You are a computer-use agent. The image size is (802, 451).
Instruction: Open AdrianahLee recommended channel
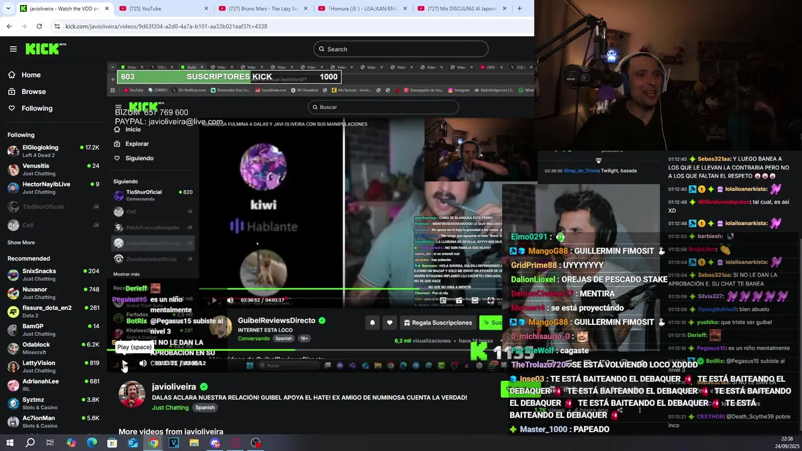tap(53, 385)
